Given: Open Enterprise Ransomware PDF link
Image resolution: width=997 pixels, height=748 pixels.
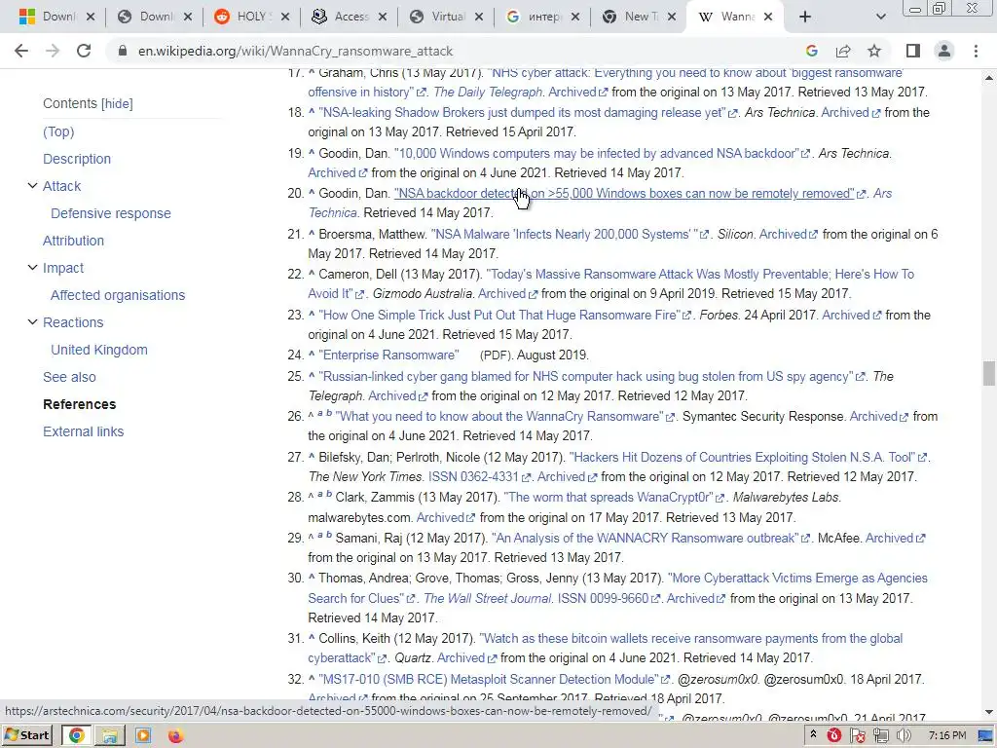Looking at the screenshot, I should point(388,355).
